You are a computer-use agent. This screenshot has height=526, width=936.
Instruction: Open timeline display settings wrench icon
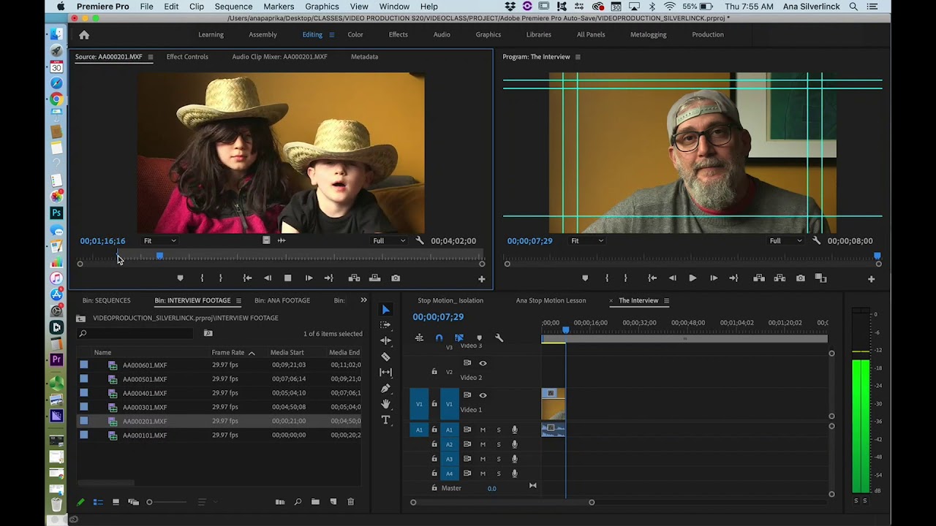point(499,338)
